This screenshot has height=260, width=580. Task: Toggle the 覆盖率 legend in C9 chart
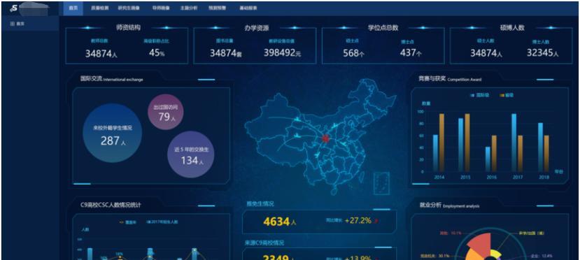coord(127,222)
